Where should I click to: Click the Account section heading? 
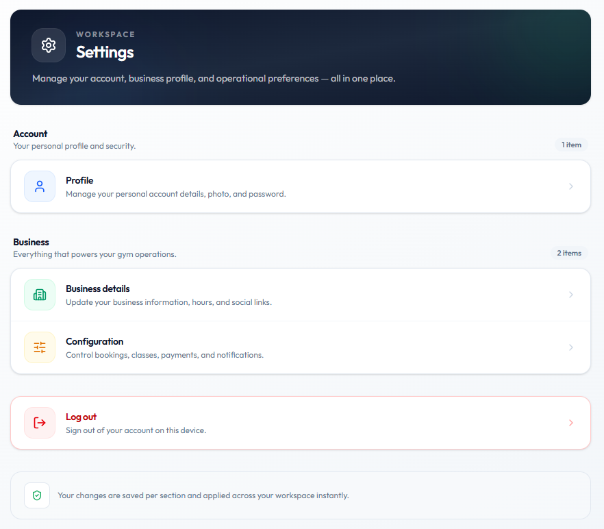[x=30, y=134]
